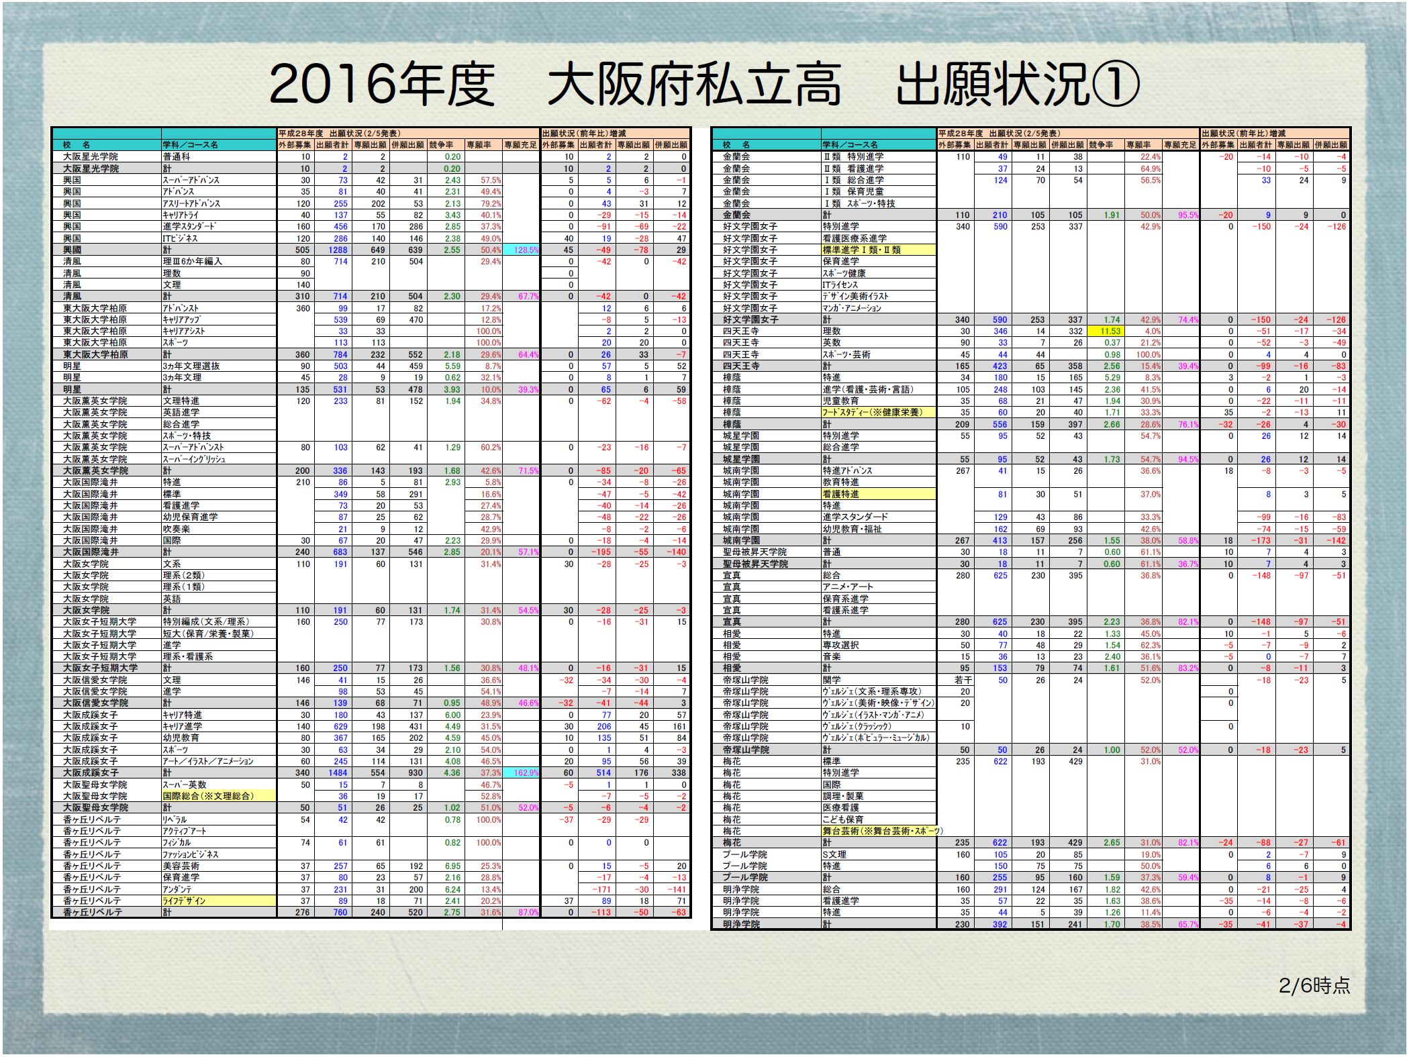Click the S文理 course cell
The width and height of the screenshot is (1409, 1057).
pos(879,854)
